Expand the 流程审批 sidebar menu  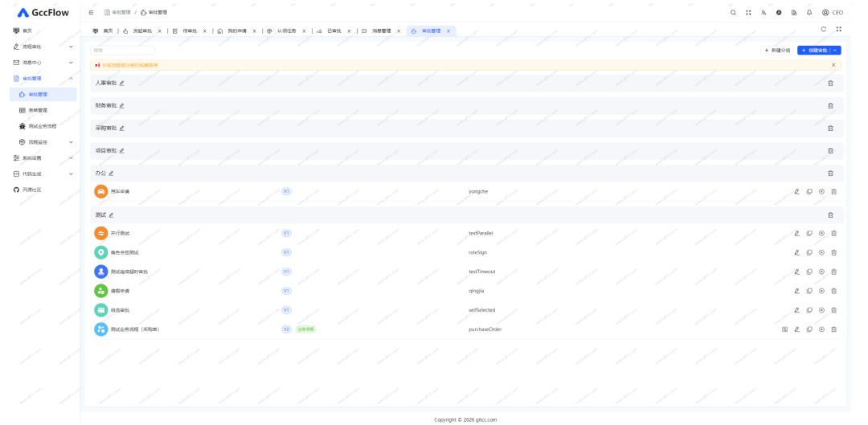tap(43, 47)
